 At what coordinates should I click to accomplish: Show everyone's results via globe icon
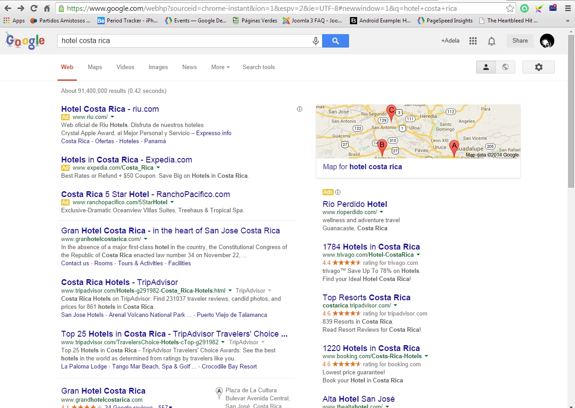click(x=505, y=66)
